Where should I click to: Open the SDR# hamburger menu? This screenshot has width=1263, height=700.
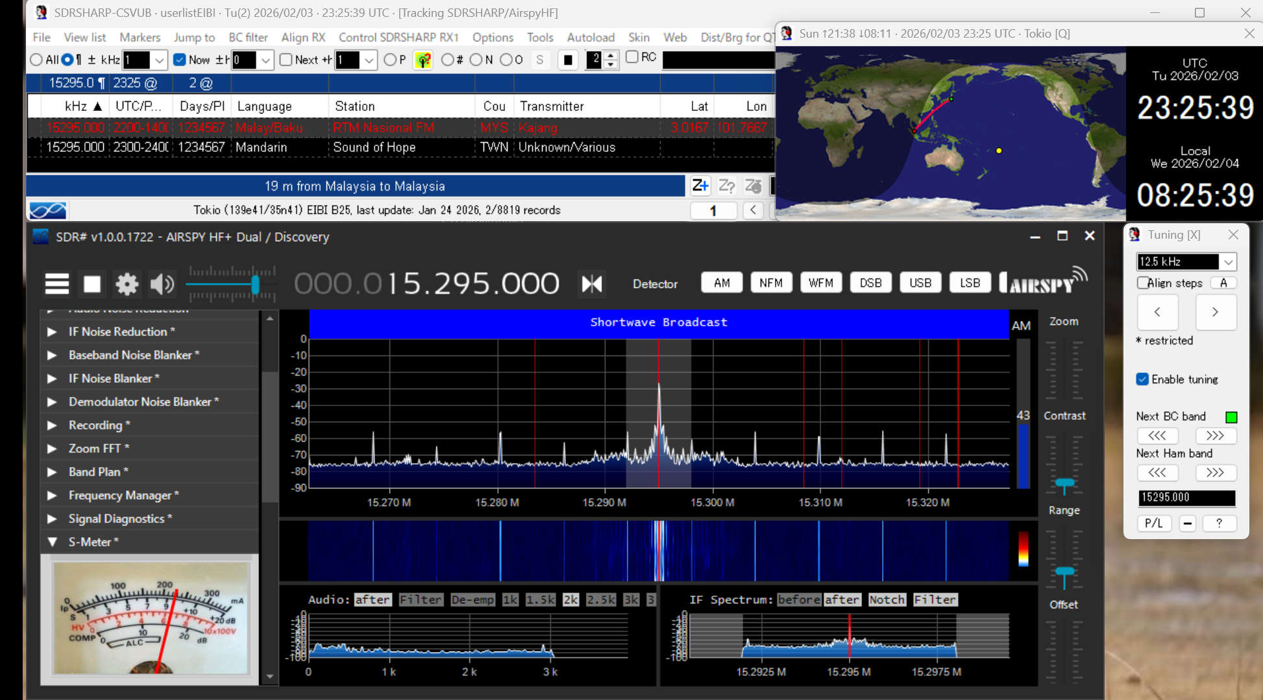[57, 284]
